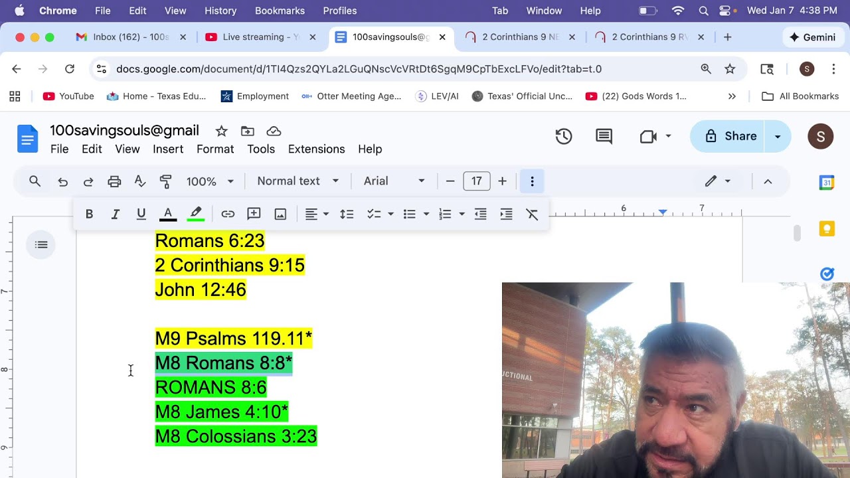850x478 pixels.
Task: Run spelling and grammar check
Action: coord(140,181)
